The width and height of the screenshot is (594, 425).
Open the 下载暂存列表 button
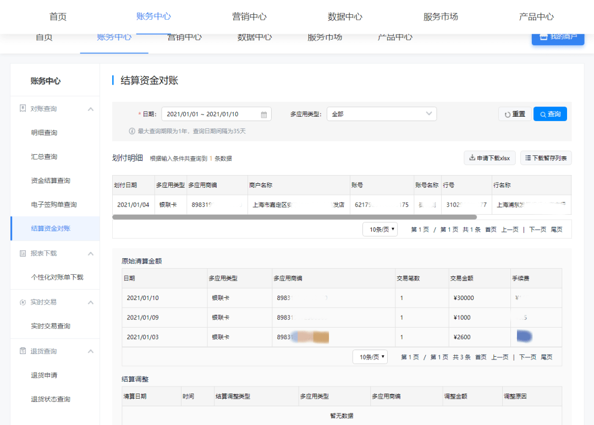[x=546, y=158]
